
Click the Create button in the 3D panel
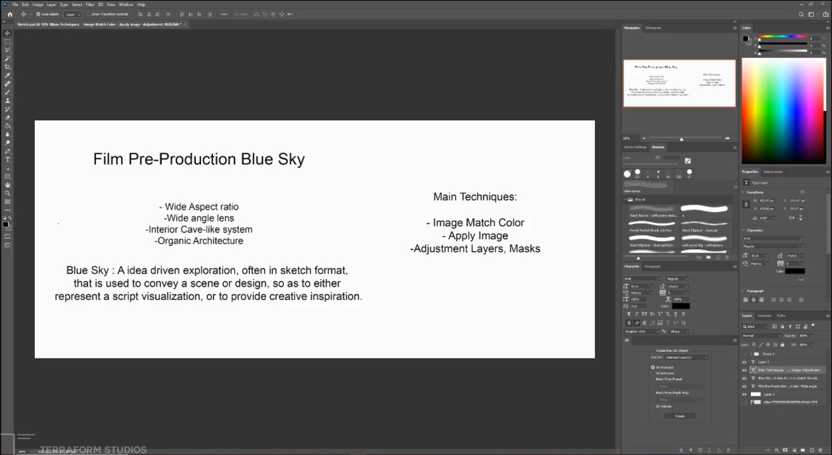point(679,416)
